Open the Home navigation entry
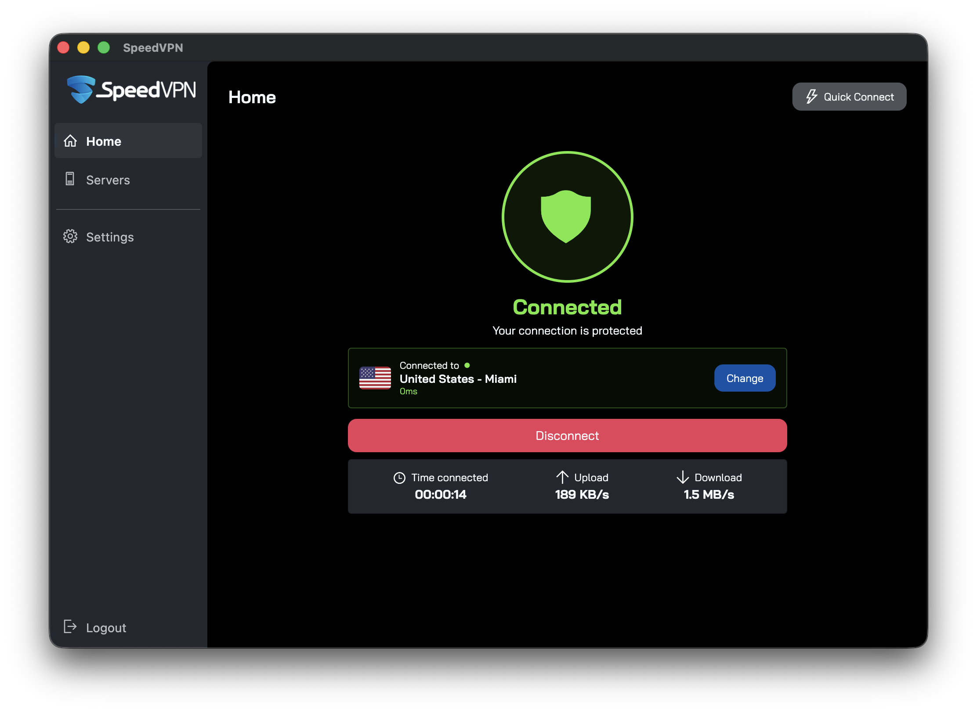 tap(104, 141)
